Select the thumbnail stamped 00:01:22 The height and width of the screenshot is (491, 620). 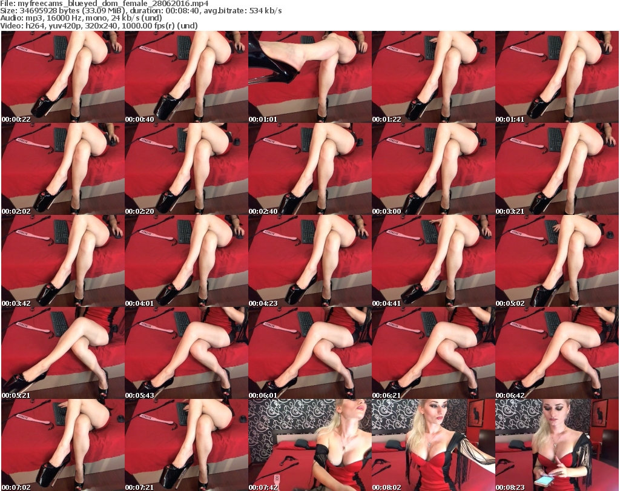pyautogui.click(x=434, y=77)
